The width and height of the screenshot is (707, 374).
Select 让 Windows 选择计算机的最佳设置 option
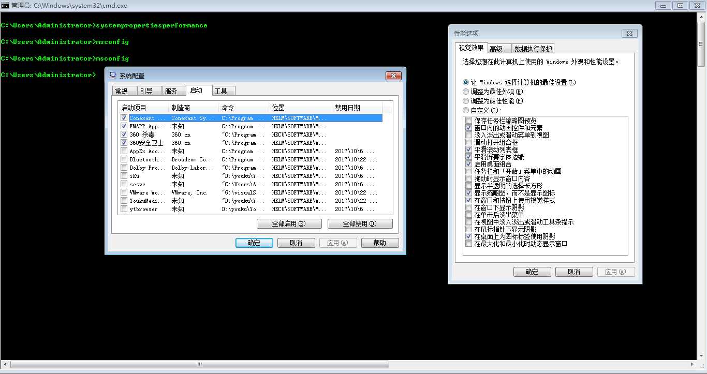pos(520,82)
